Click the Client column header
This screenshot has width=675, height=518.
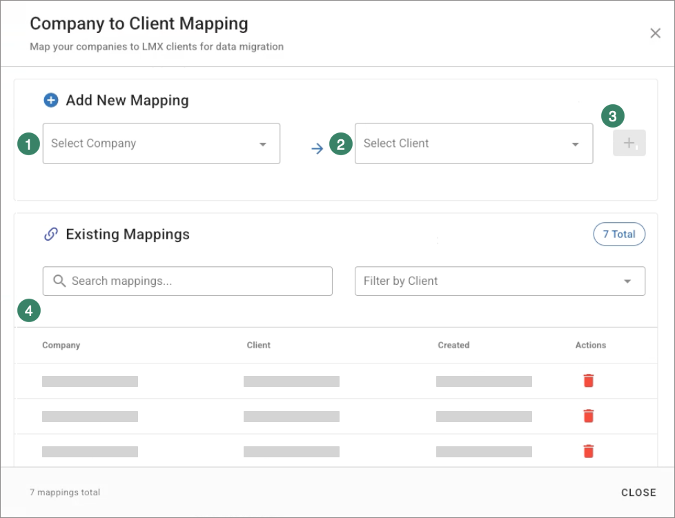pos(259,345)
